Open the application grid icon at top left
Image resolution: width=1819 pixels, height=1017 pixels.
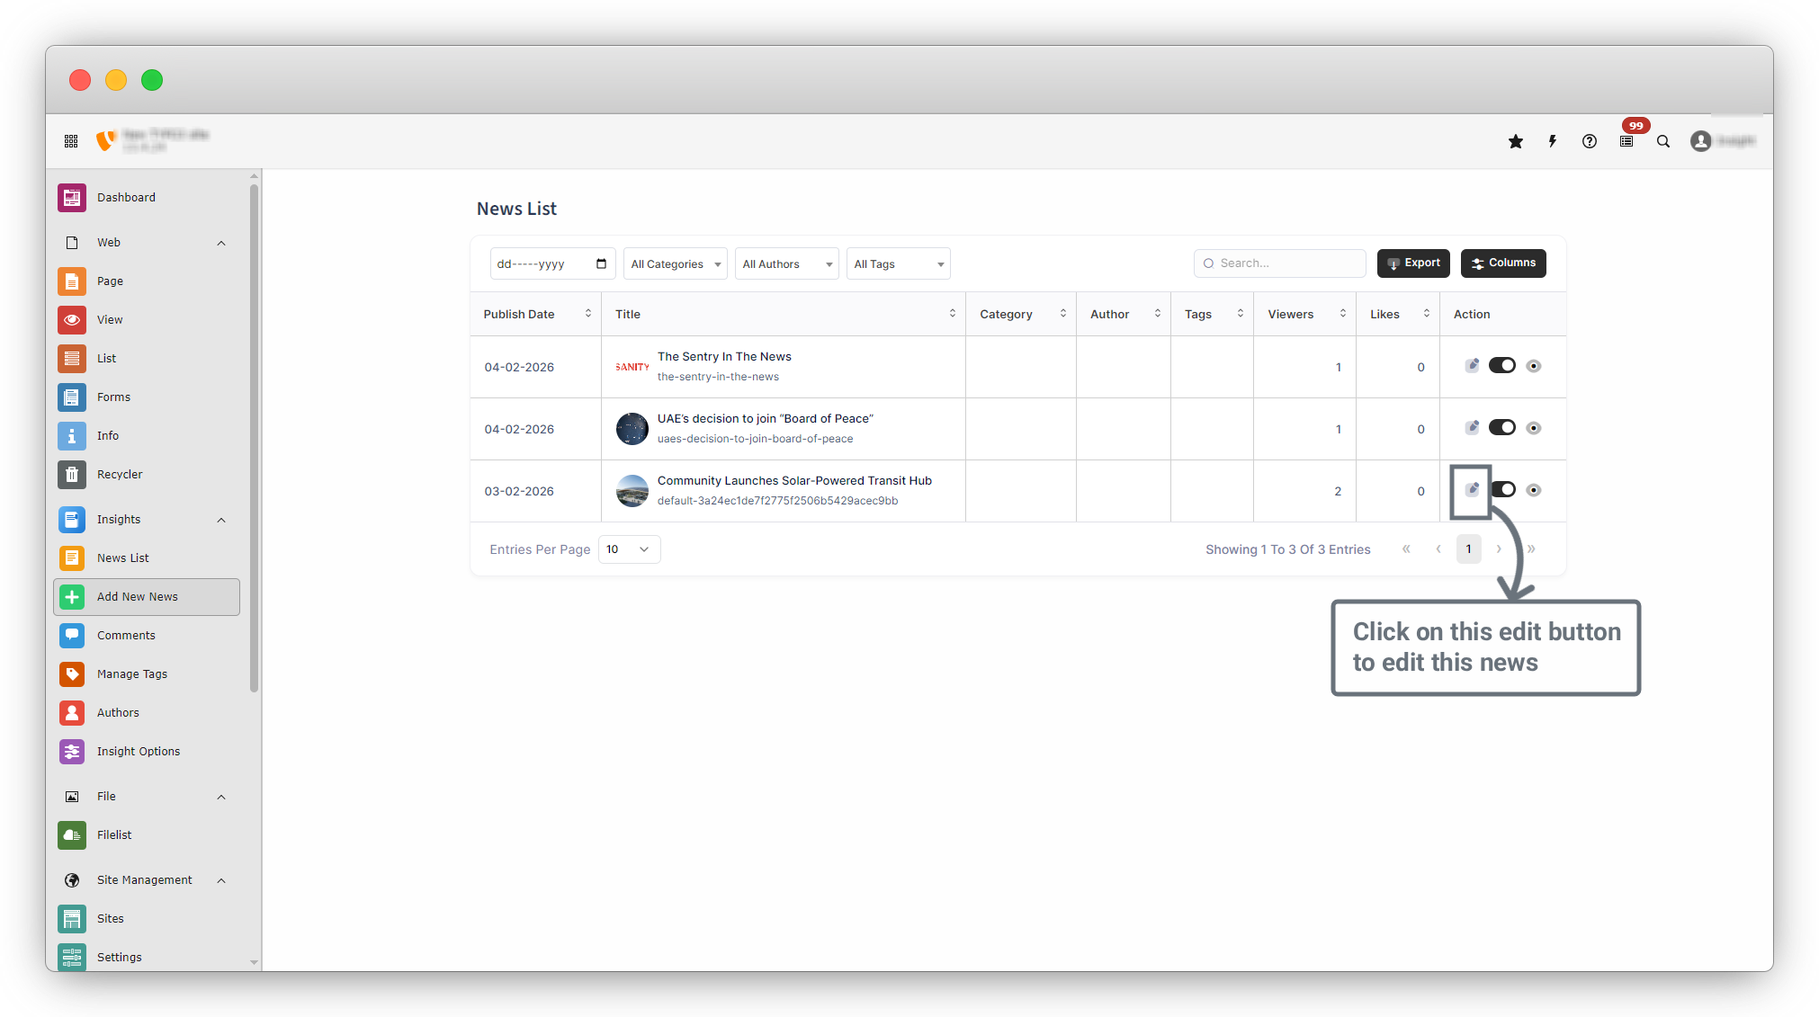71,141
